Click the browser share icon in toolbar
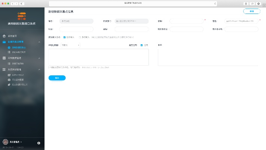Viewport: 266px width, 150px height. (246, 3)
